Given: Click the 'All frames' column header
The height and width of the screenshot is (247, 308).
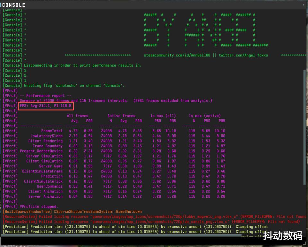Looking at the screenshot, I should click(x=78, y=116).
